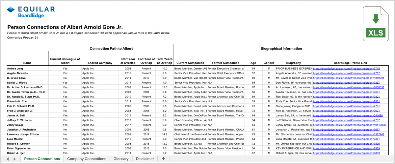Select Dr. Arthur D. Levinson Ph.D. cell
This screenshot has height=164, width=395.
28,87
